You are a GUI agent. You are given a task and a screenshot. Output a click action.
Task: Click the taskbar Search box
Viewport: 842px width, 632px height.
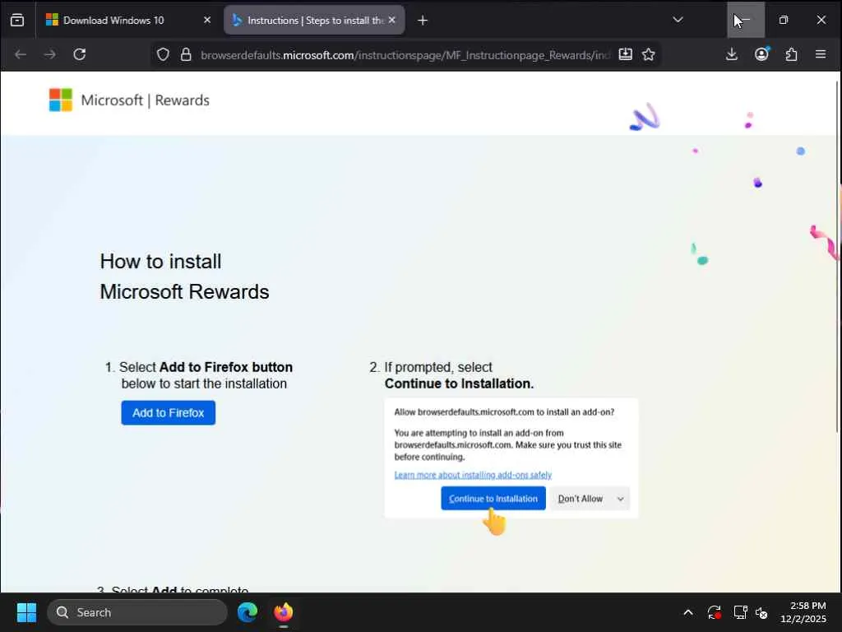(137, 612)
